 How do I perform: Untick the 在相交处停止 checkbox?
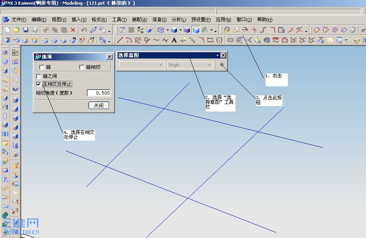[39, 84]
